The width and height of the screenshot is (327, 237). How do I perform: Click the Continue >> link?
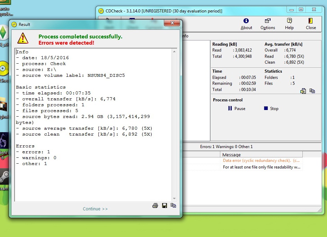click(95, 209)
